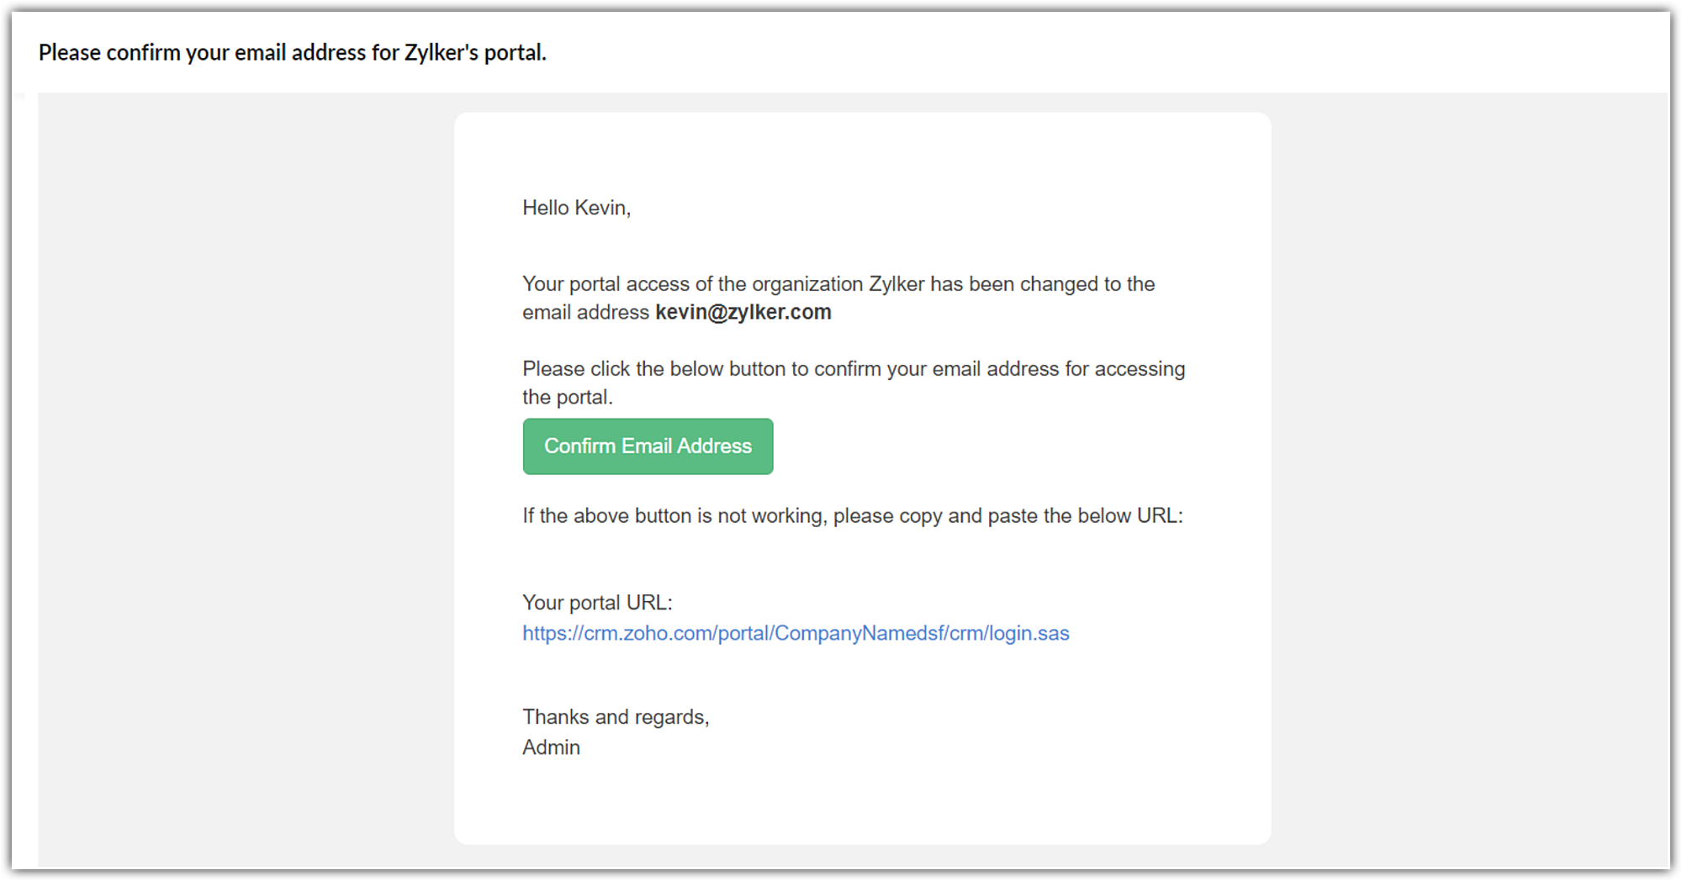Click the Confirm Email Address button

tap(648, 446)
